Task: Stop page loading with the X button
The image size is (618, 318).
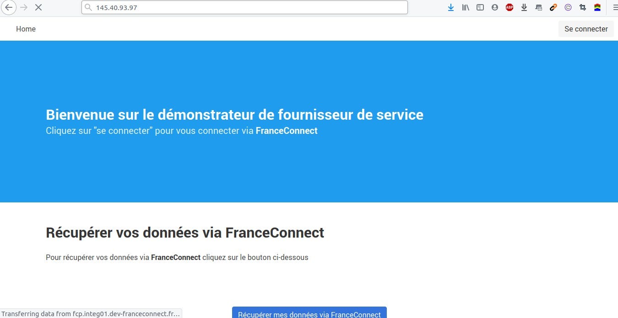Action: [38, 7]
